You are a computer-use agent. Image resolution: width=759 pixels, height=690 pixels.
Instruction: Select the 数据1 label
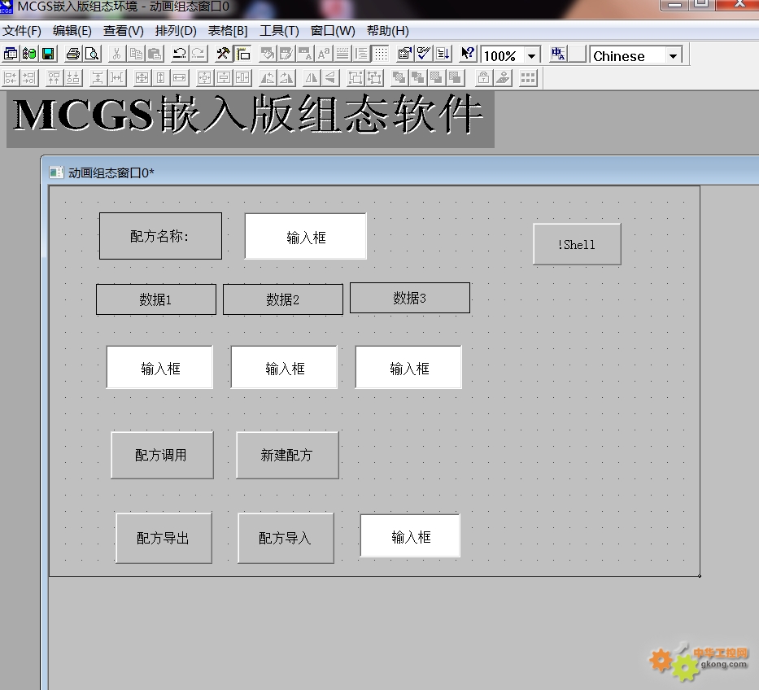(156, 299)
